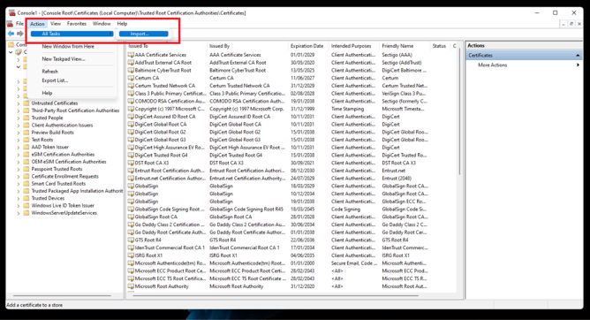
Task: Expand the eSIM Certification Authorities node
Action: [x=18, y=155]
